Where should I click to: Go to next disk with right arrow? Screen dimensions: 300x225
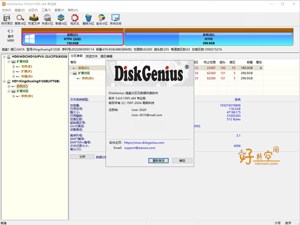(12, 31)
